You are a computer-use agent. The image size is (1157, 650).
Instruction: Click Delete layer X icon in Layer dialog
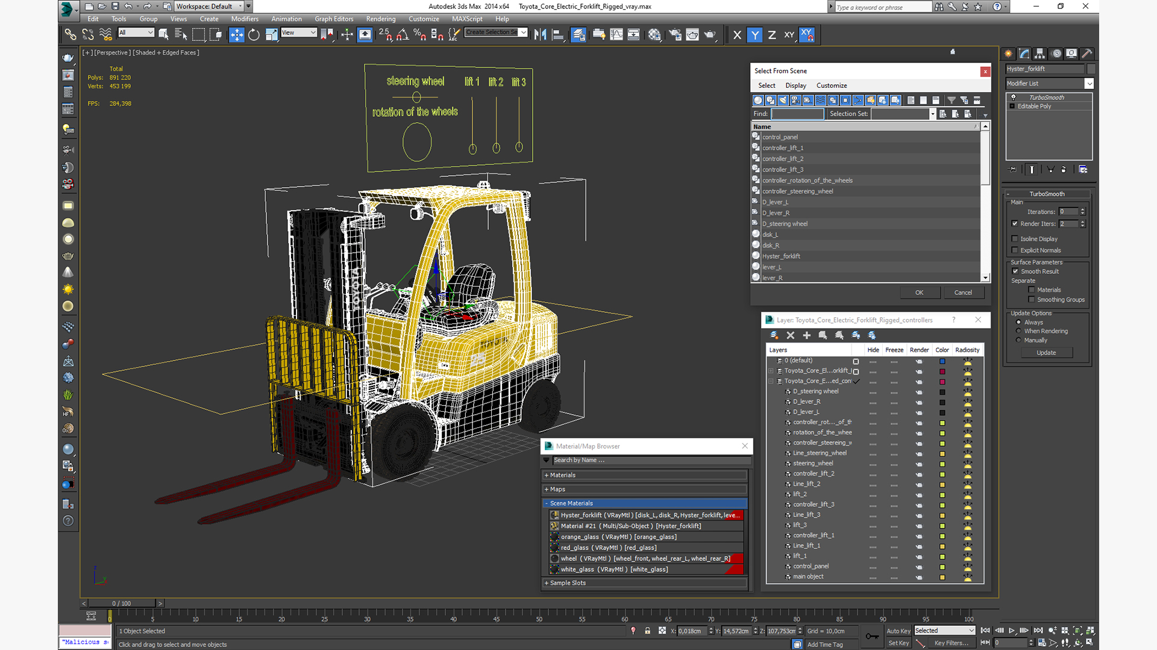point(791,335)
